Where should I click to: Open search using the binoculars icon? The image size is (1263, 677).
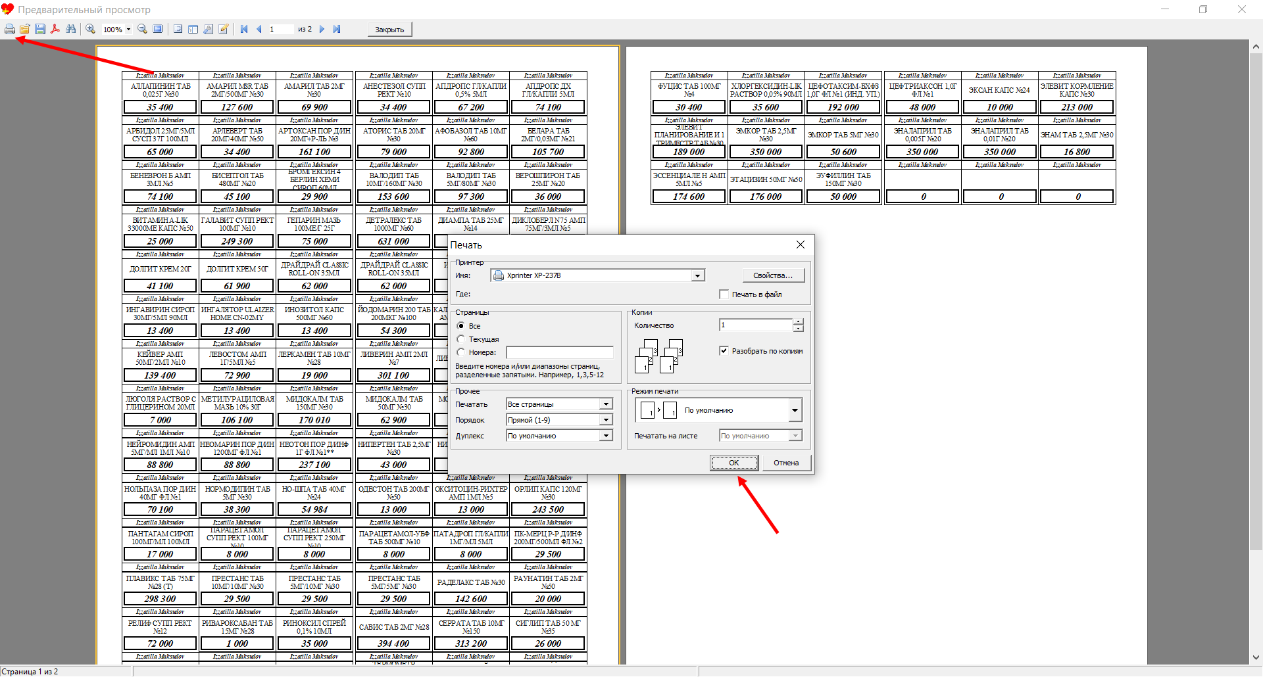(x=71, y=29)
